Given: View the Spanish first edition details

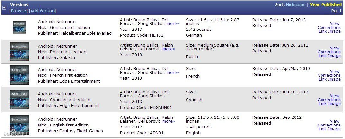Looking at the screenshot, I should [x=334, y=96].
